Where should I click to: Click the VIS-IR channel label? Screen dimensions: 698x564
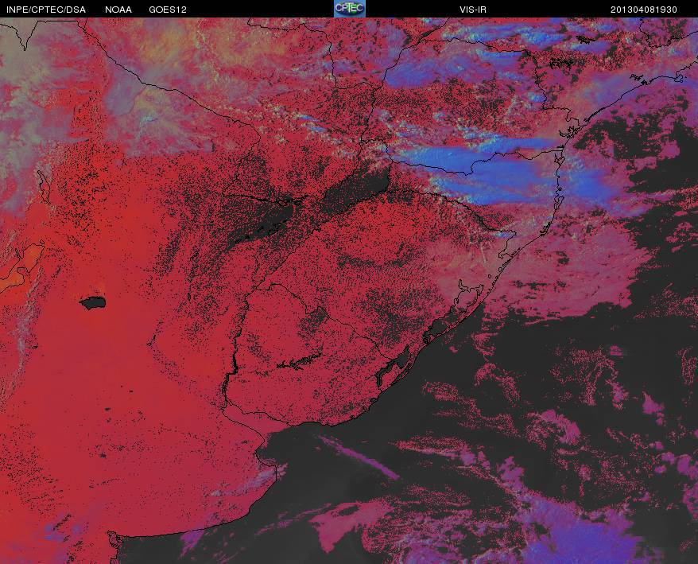(x=473, y=10)
